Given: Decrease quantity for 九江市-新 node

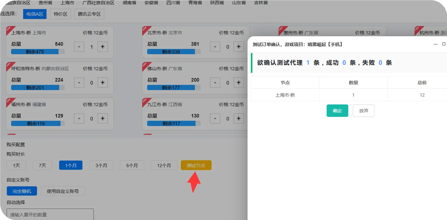Looking at the screenshot, I should 215,118.
